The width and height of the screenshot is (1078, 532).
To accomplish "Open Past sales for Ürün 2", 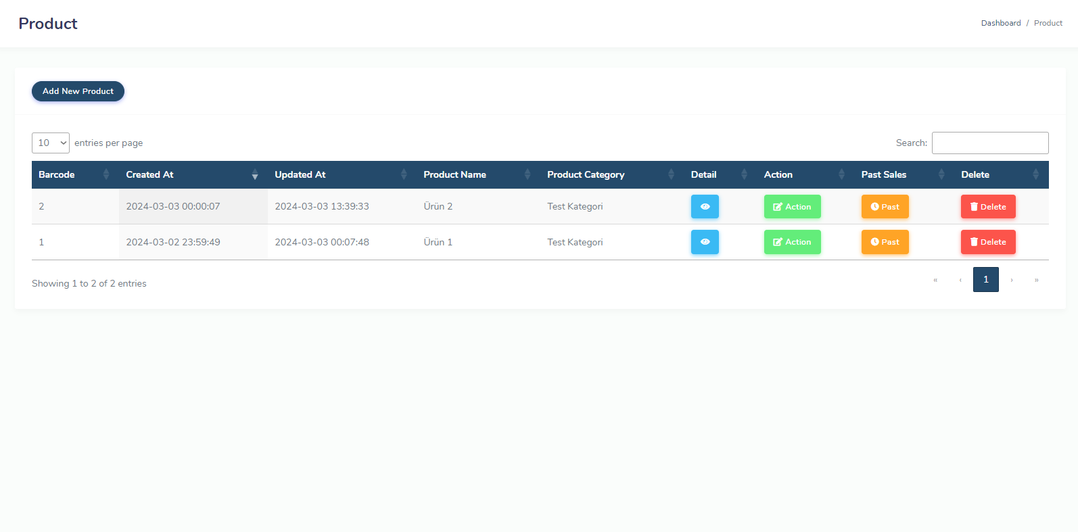I will click(x=885, y=207).
